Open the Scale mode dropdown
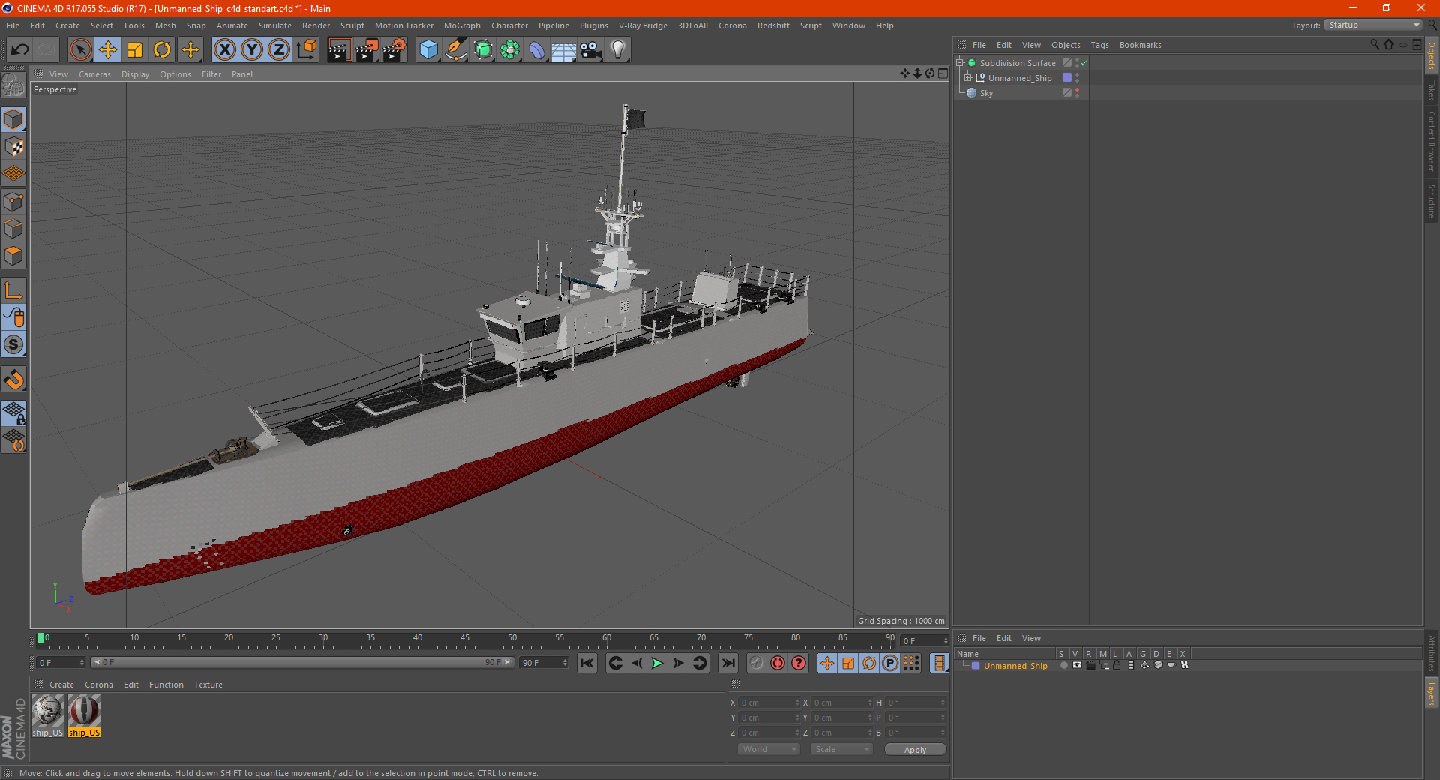 pyautogui.click(x=841, y=749)
